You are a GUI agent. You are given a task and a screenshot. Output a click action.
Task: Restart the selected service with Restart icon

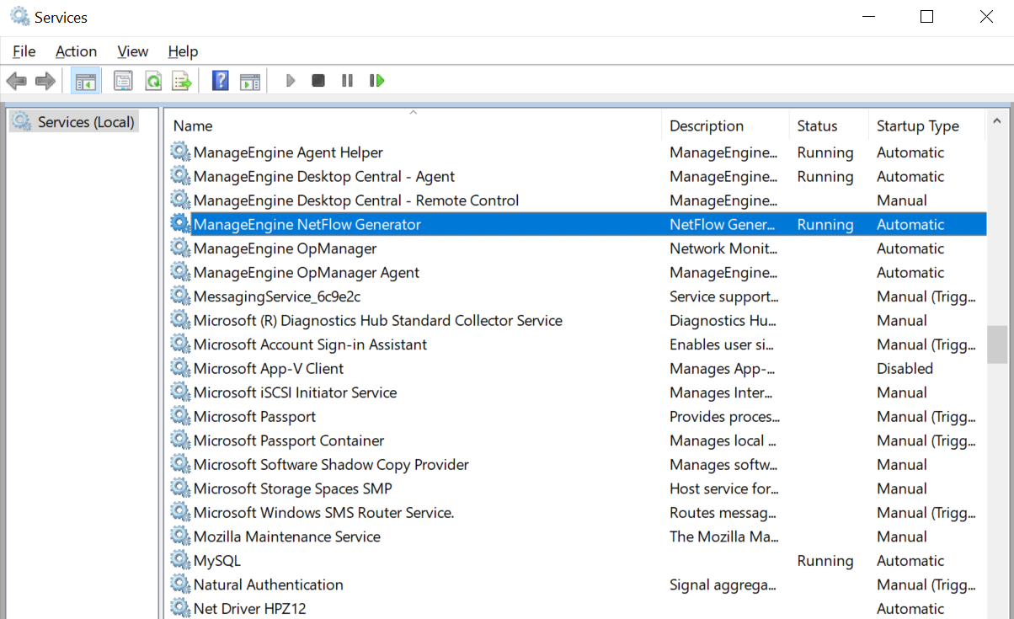[376, 81]
